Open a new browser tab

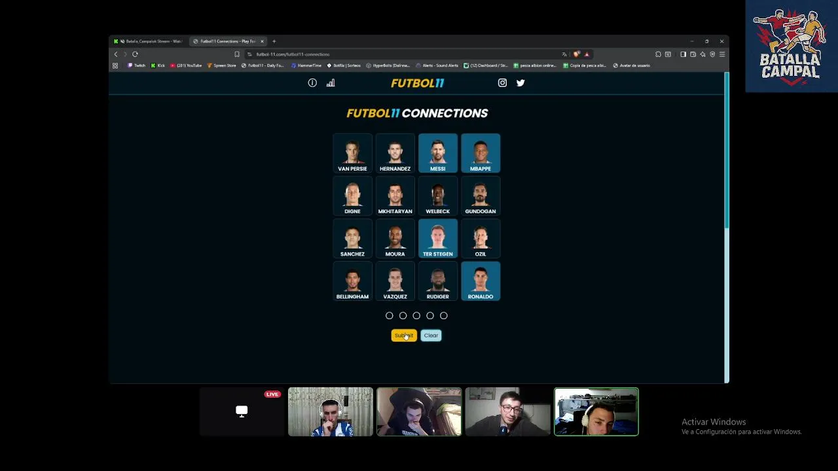point(274,41)
